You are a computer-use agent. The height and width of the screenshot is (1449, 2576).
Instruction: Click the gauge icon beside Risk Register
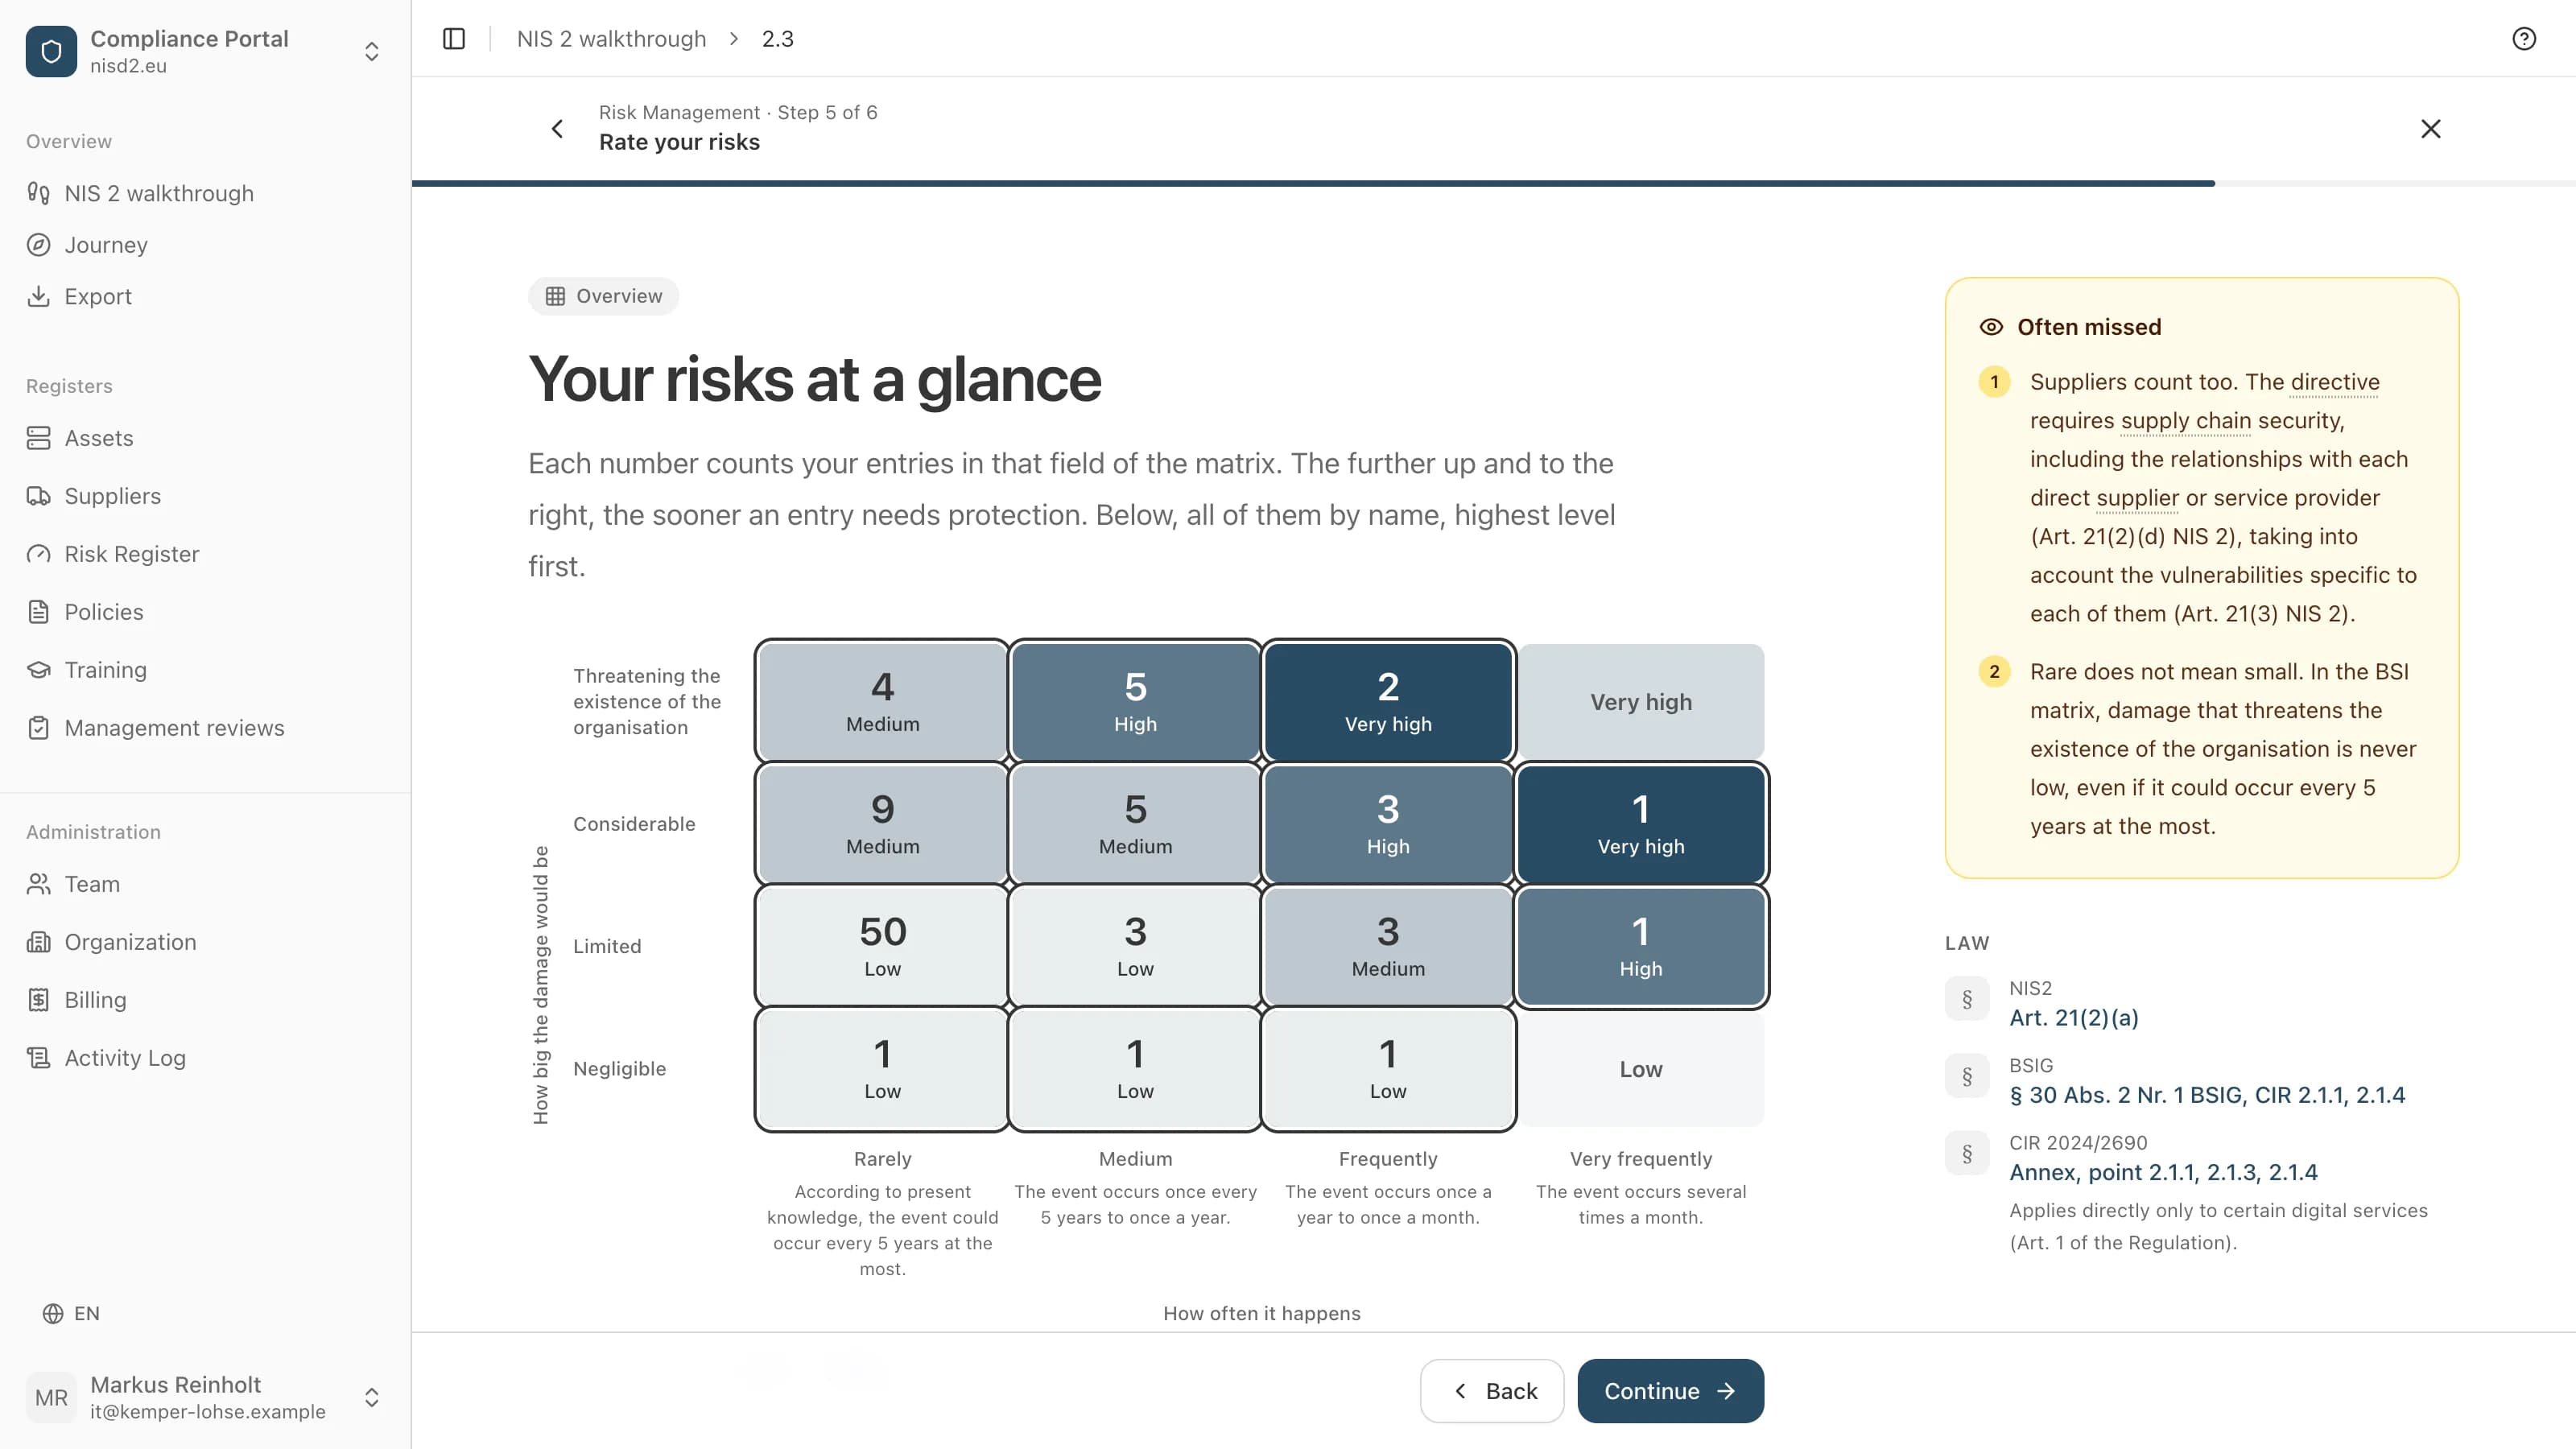click(39, 554)
